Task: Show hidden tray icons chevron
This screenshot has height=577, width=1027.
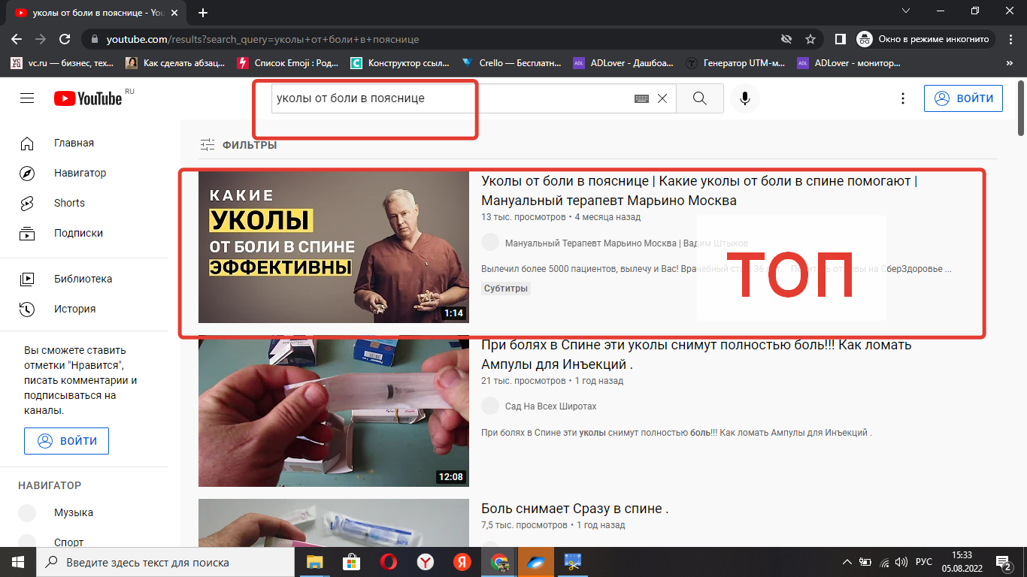Action: (847, 562)
